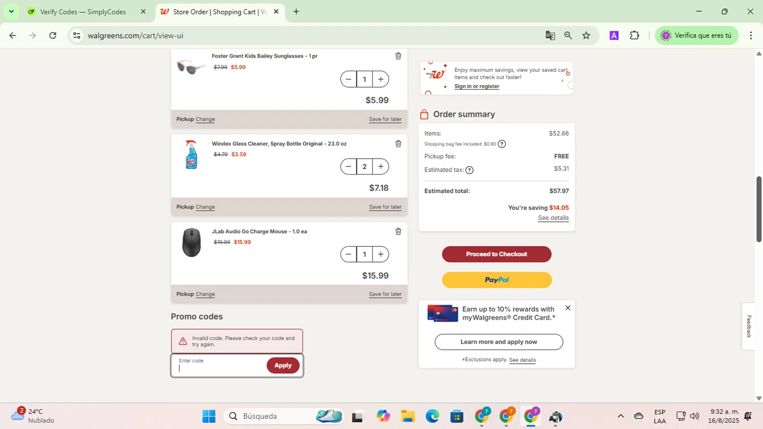Delete the Foster Grant Kids Sunglasses item

(398, 56)
